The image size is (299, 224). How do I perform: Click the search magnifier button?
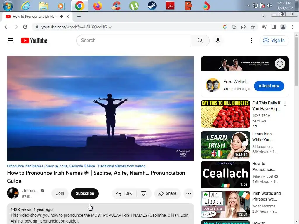tap(200, 40)
